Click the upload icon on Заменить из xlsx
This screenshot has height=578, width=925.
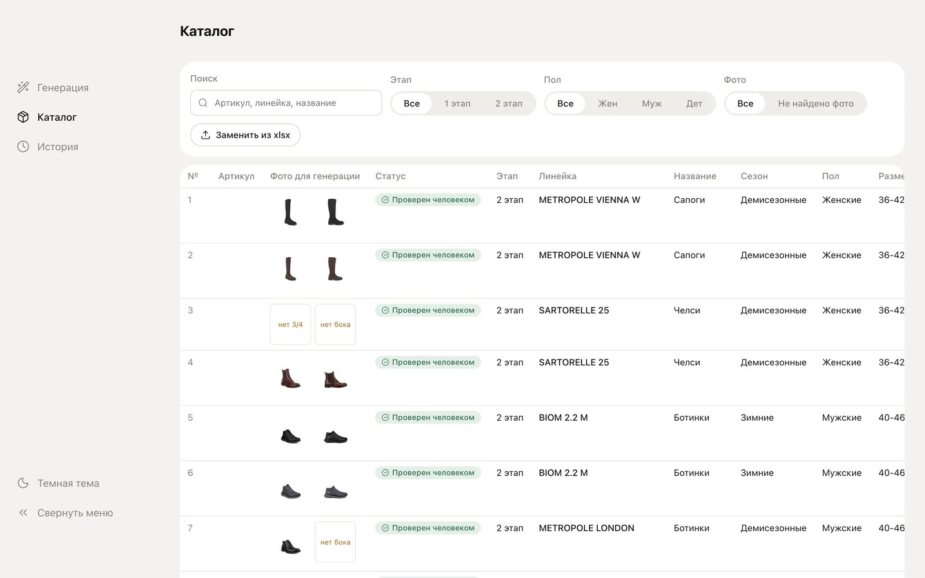tap(205, 135)
